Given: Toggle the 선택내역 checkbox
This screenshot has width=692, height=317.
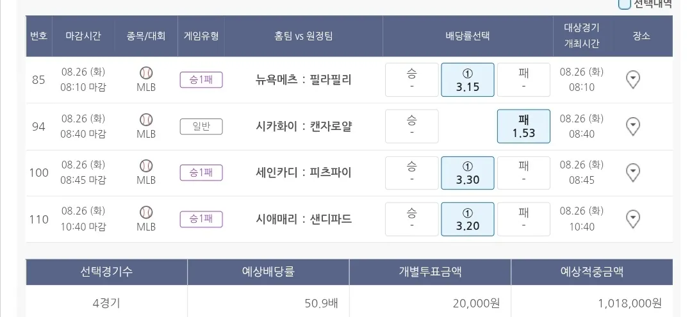Looking at the screenshot, I should click(x=624, y=4).
